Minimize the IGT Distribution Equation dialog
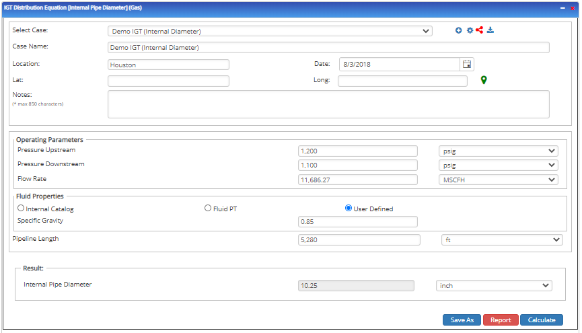 click(562, 8)
